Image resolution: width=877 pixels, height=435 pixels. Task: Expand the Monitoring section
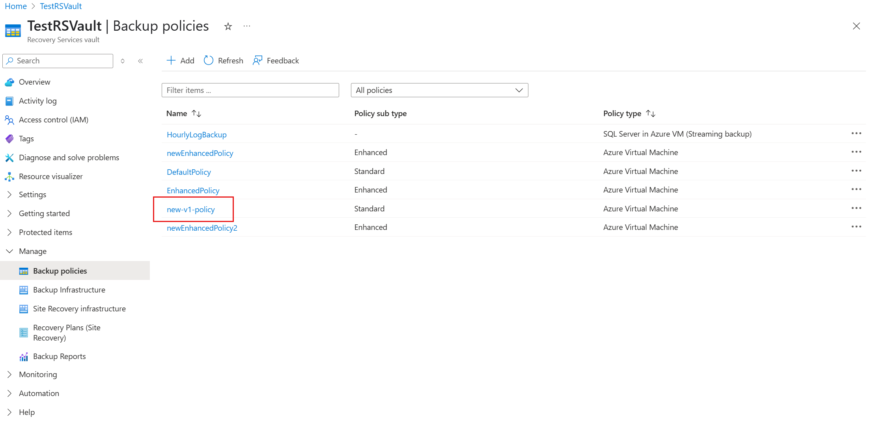(9, 374)
